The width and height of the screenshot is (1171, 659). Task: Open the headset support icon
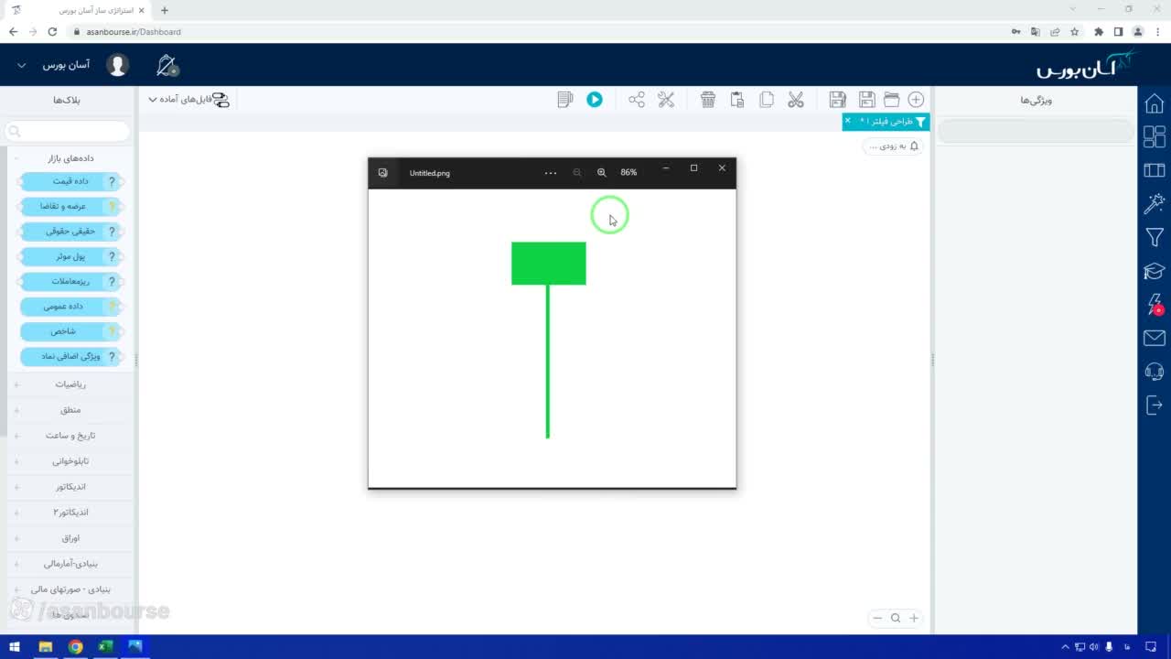tap(1155, 372)
